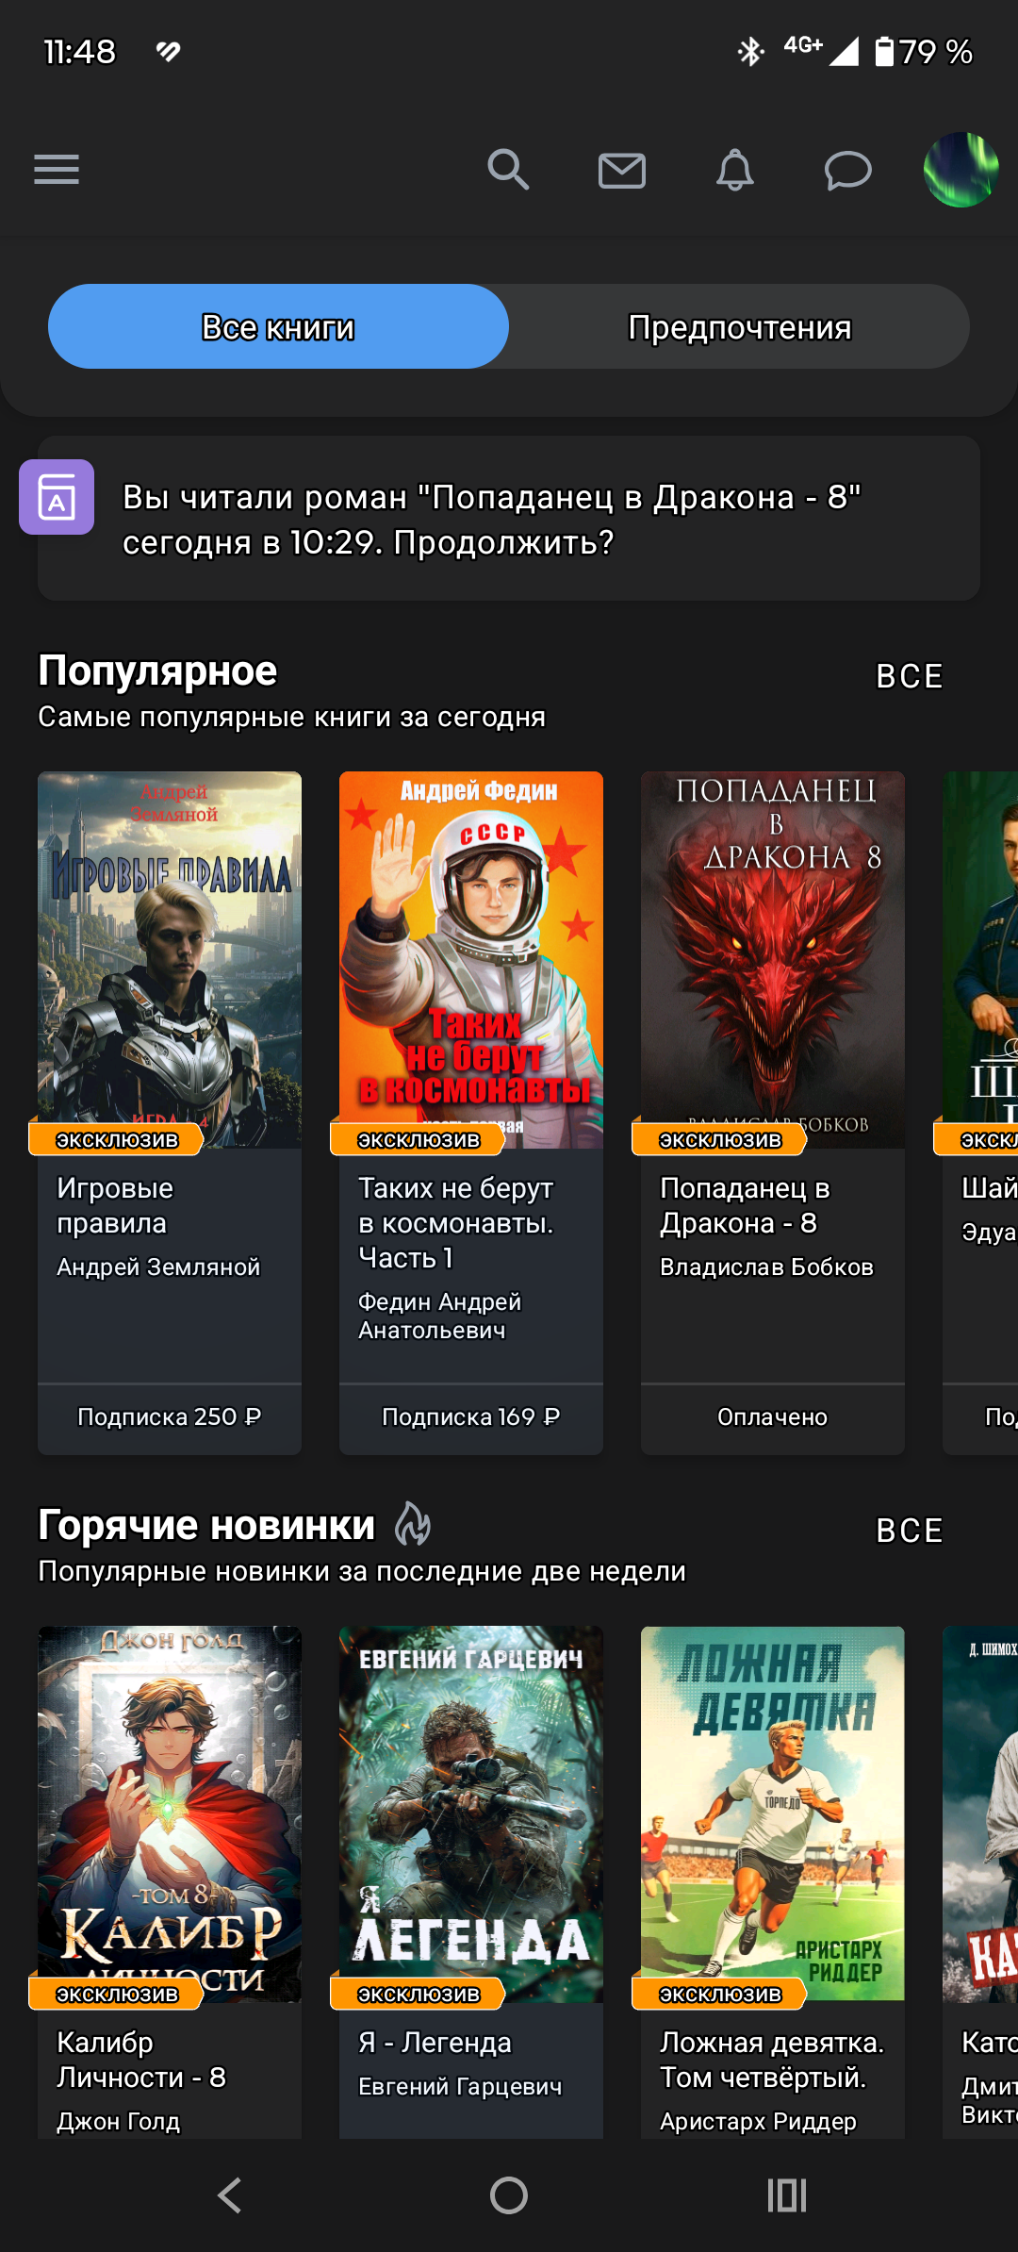Screen dimensions: 1018x2252
Task: Tap the Android recent apps button
Action: pyautogui.click(x=787, y=2195)
